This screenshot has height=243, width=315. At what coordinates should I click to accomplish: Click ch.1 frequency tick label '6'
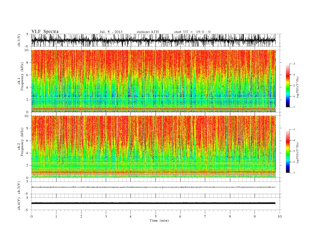(27, 75)
